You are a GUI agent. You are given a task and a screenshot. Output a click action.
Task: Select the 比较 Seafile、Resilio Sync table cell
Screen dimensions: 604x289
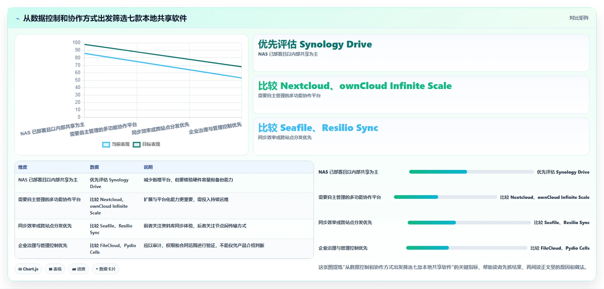click(111, 229)
